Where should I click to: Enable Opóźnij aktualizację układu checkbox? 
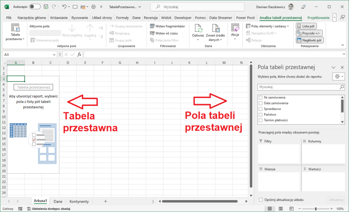[x=261, y=200]
